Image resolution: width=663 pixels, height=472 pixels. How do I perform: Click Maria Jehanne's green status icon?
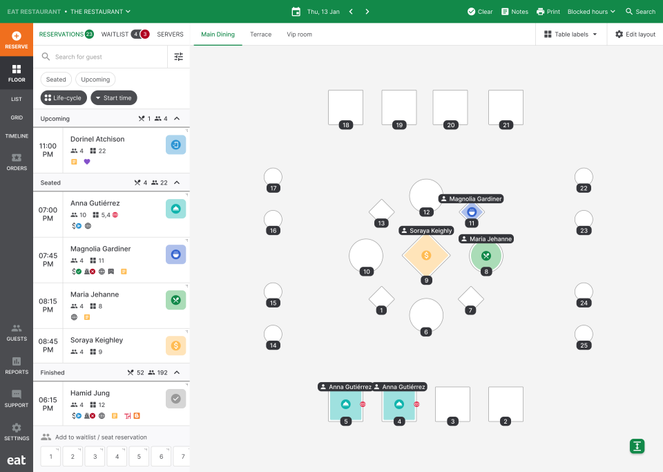coord(176,300)
